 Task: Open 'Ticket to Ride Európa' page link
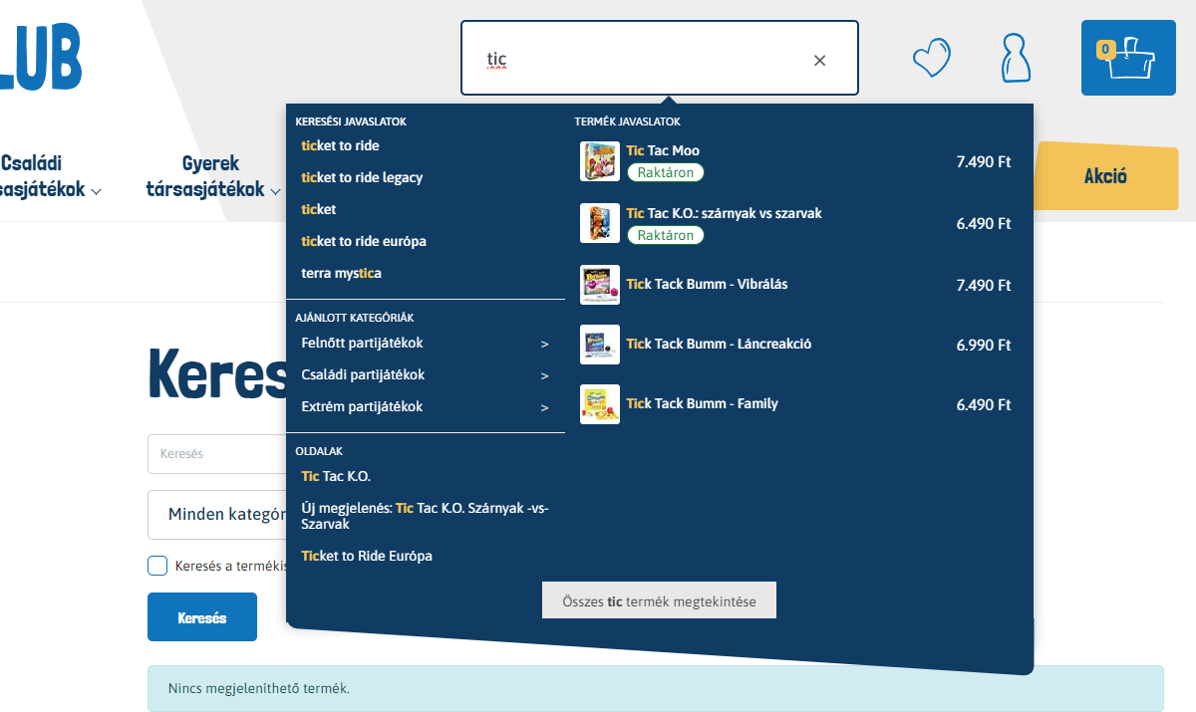(x=367, y=556)
